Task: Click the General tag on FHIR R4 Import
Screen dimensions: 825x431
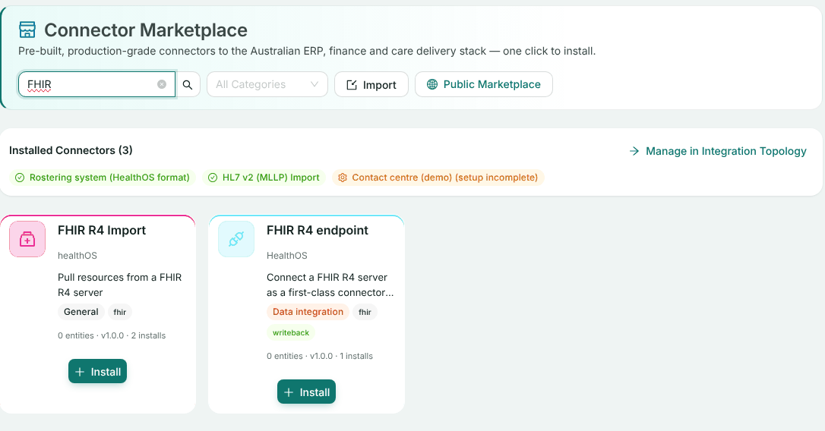Action: pos(81,312)
